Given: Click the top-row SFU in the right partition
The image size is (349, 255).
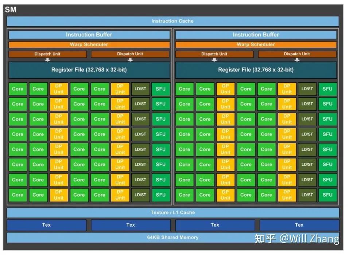Looking at the screenshot, I should [x=327, y=89].
